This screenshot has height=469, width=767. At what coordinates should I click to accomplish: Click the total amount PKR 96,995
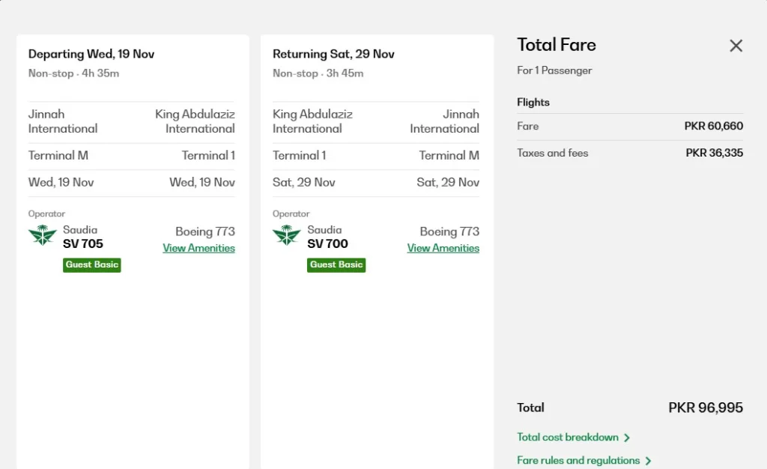(706, 408)
